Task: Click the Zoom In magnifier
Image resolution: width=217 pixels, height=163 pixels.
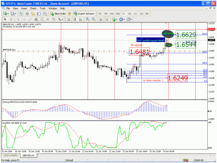Action: click(x=87, y=19)
